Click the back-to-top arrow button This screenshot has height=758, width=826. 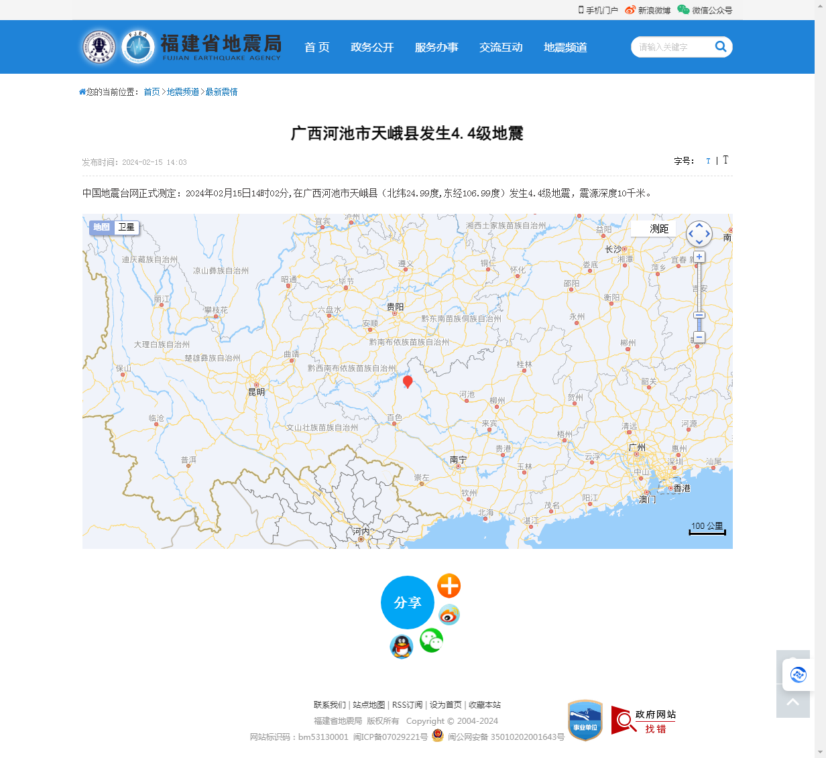(792, 702)
